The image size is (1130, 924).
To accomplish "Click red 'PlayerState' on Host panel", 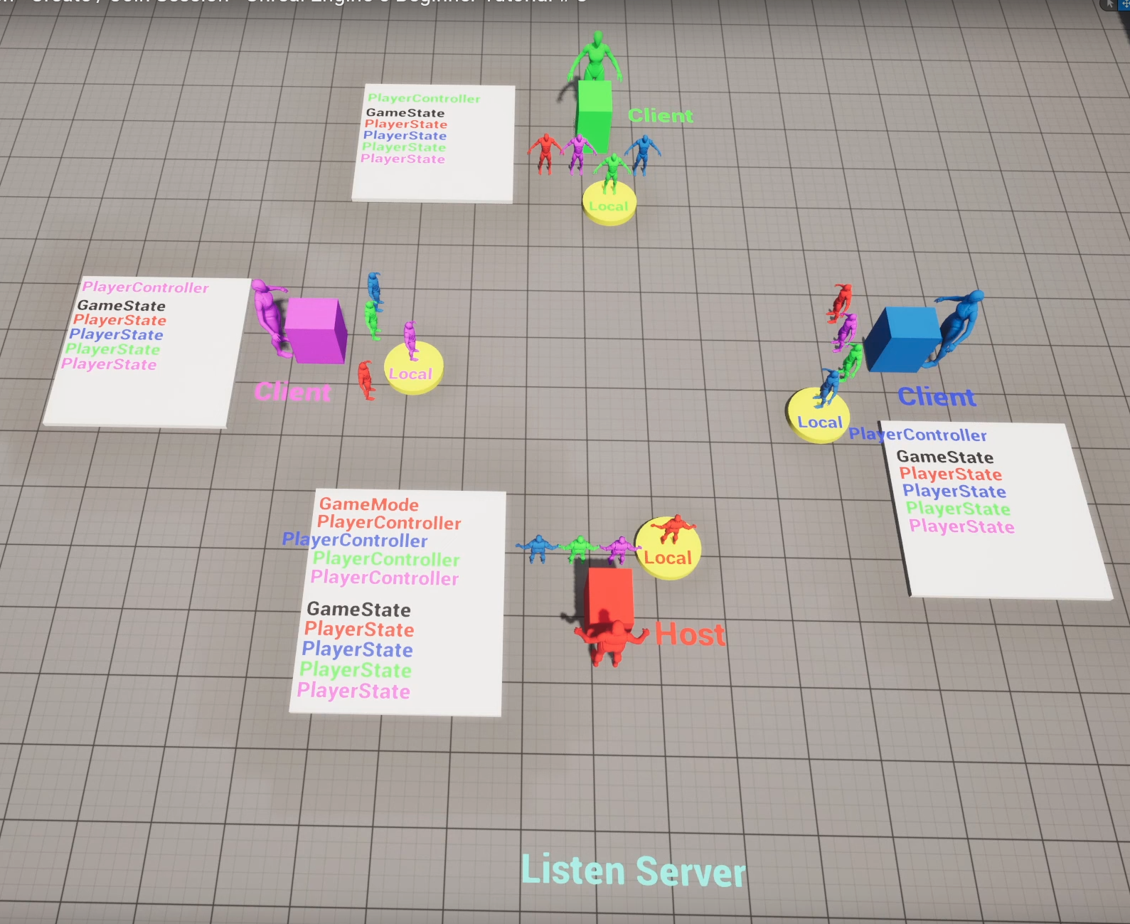I will coord(359,630).
